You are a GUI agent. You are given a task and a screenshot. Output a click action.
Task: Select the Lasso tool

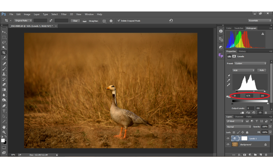(4, 42)
